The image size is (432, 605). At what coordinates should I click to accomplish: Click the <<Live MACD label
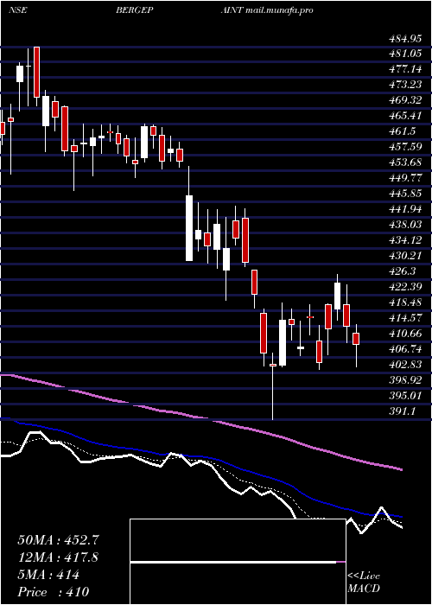[364, 582]
